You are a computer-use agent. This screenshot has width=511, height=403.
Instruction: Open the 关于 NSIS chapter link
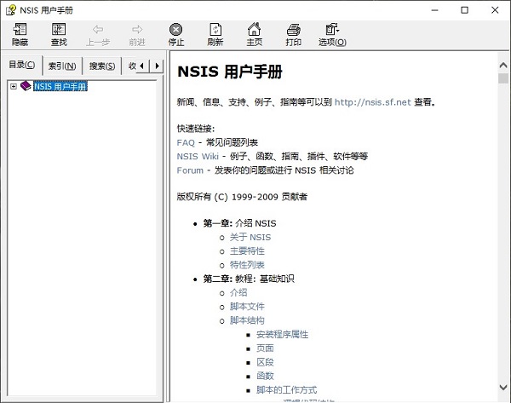(x=250, y=237)
